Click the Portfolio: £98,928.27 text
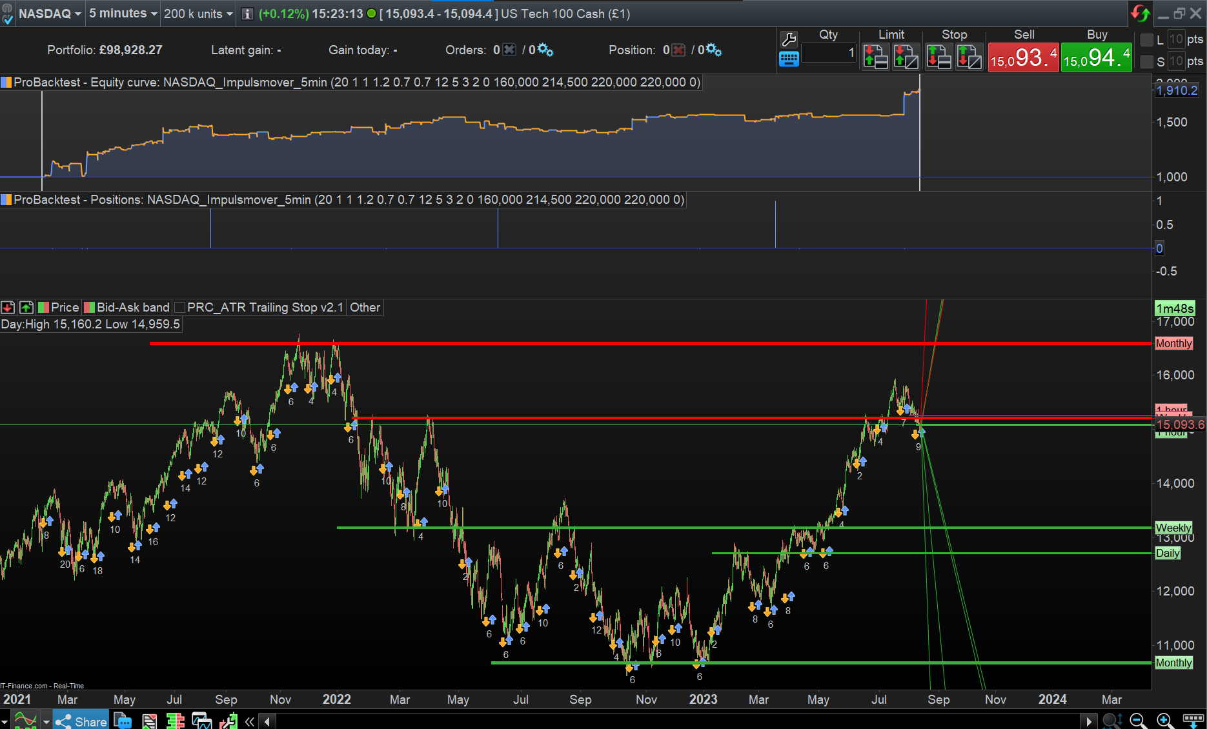 click(x=105, y=50)
